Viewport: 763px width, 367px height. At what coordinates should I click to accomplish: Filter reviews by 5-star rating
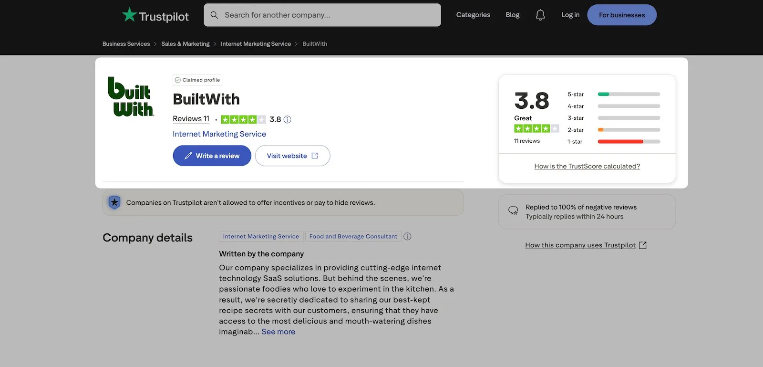pos(614,94)
